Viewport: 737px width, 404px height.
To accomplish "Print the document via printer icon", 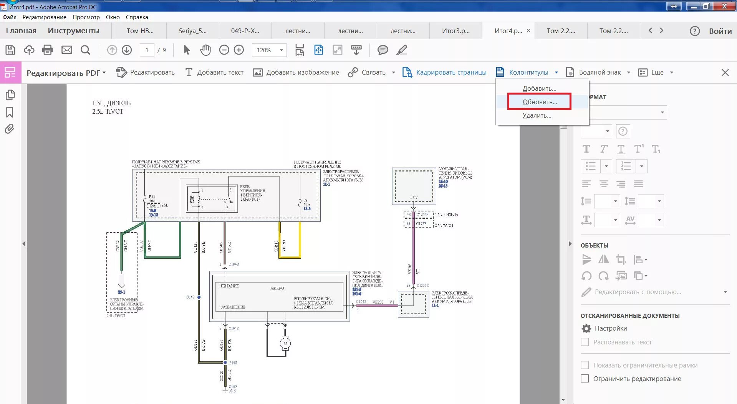I will 48,50.
